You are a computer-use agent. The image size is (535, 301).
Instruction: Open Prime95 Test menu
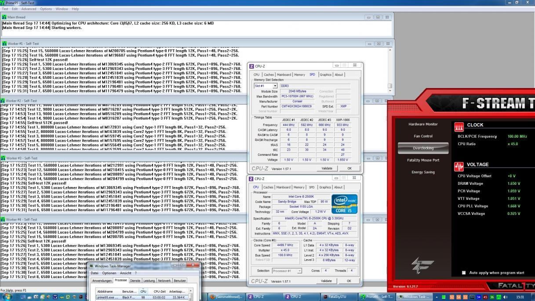click(5, 9)
